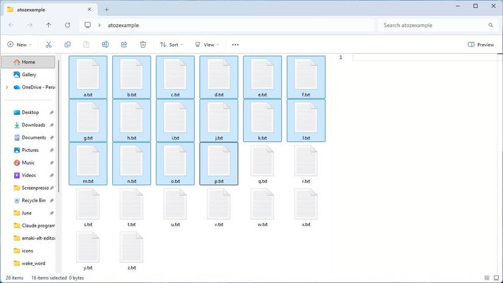
Task: Open the New dropdown menu
Action: 20,45
